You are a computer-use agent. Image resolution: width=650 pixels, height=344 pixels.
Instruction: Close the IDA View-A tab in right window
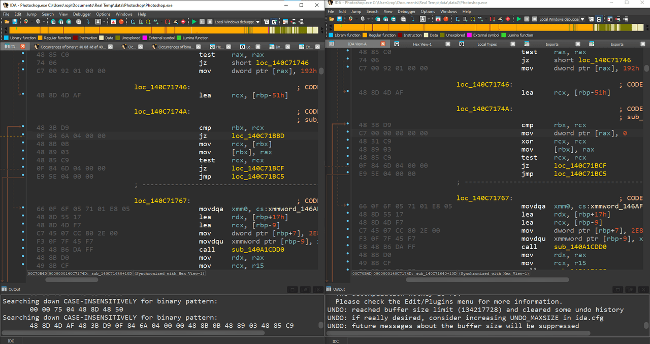tap(383, 44)
